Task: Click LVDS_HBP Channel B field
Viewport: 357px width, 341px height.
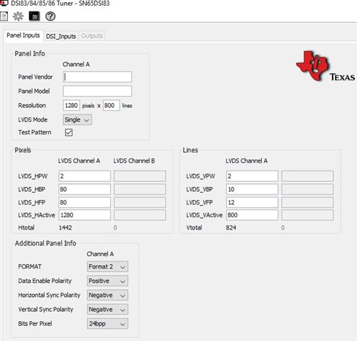Action: 140,189
